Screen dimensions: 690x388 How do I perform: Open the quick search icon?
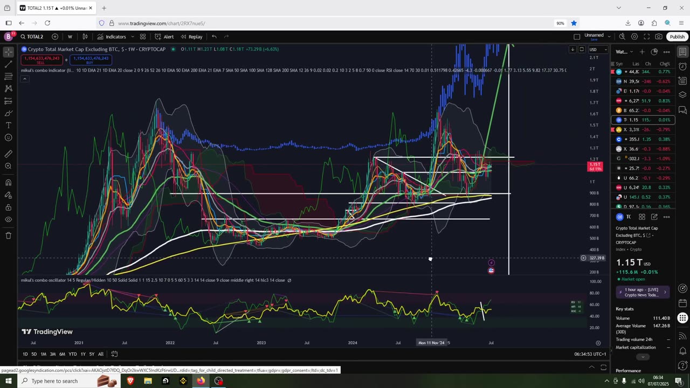(x=622, y=37)
